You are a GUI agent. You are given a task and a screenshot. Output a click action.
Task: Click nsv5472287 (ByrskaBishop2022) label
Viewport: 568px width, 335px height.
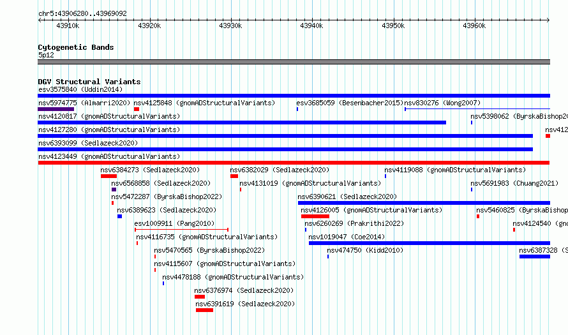(x=167, y=197)
